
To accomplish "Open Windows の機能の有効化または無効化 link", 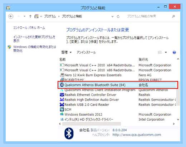I will click(35, 49).
